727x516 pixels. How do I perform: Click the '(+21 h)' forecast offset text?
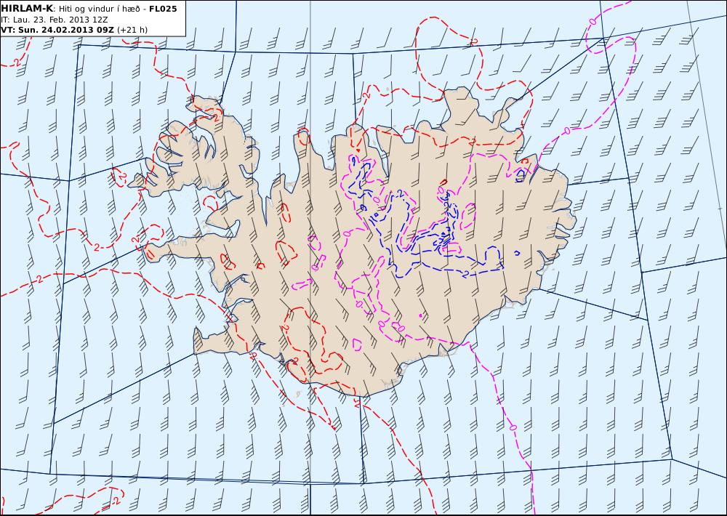132,30
